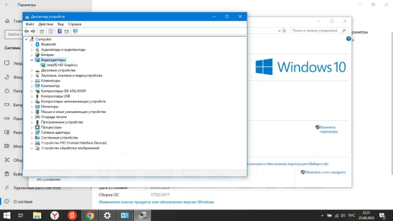Expand Контроллеры USB
This screenshot has width=393, height=221.
[31, 96]
